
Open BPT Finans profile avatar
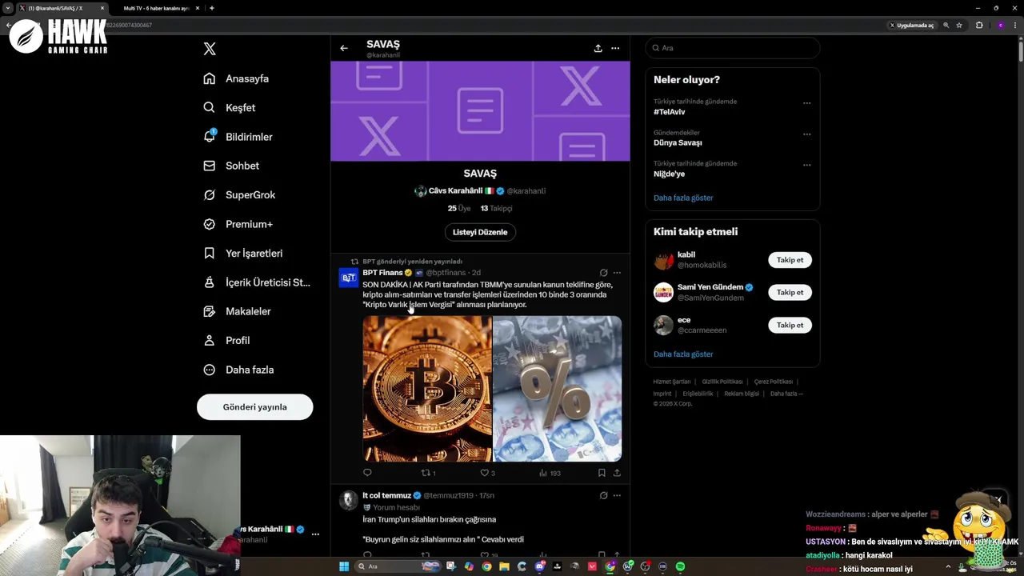[x=349, y=278]
